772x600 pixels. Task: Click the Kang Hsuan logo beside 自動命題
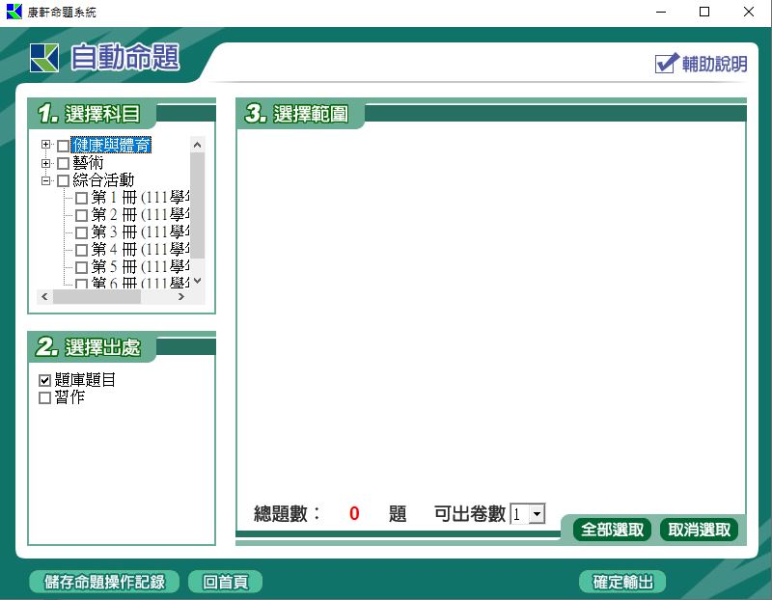tap(43, 59)
